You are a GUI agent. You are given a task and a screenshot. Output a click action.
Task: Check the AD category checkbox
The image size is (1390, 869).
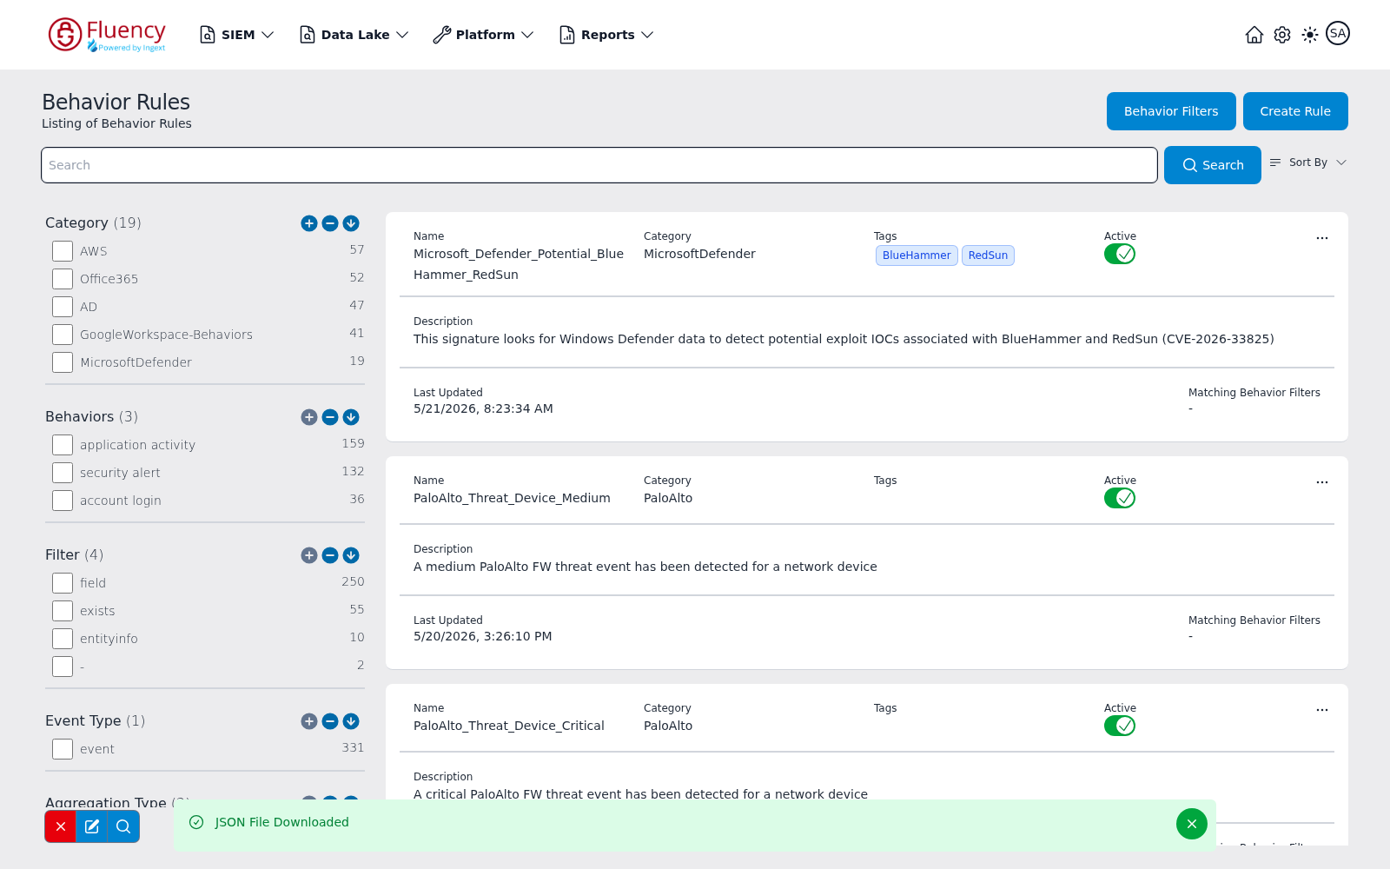click(x=63, y=307)
